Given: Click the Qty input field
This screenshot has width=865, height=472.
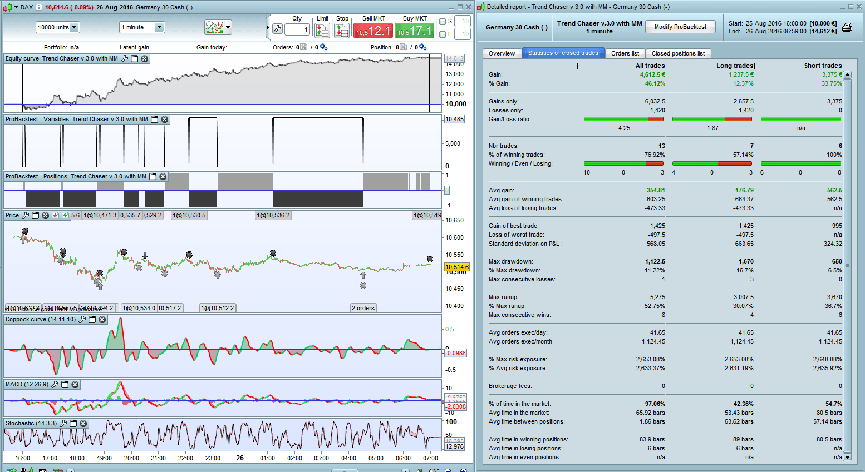Looking at the screenshot, I should (x=297, y=29).
